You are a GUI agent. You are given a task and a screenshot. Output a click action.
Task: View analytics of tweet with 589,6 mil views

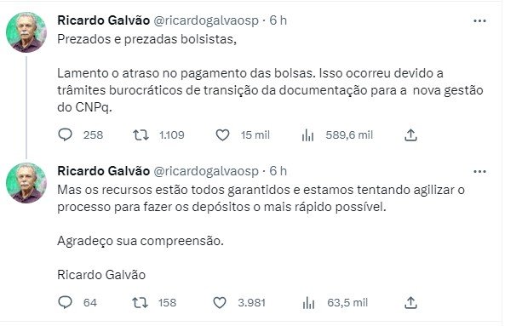point(307,135)
